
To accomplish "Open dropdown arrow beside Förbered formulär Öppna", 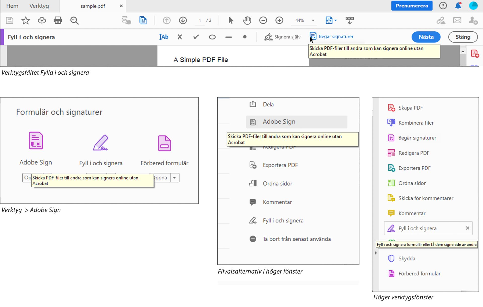I will pos(174,178).
